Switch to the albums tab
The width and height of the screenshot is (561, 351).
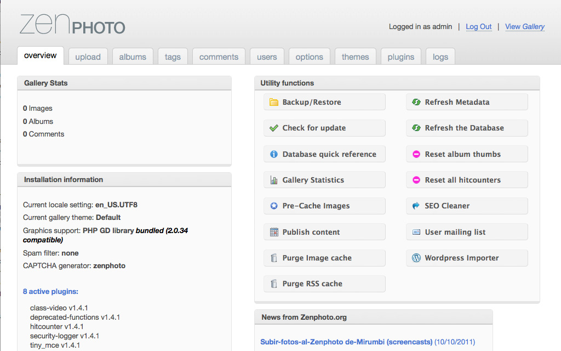point(133,56)
